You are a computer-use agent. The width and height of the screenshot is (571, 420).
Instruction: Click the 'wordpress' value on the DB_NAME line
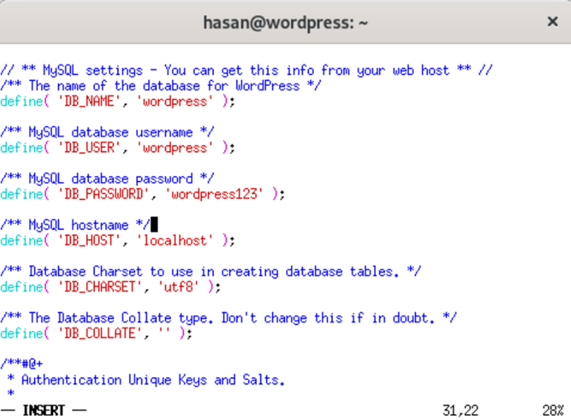175,101
